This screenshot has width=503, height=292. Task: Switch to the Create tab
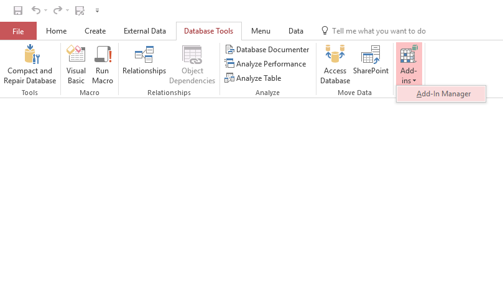(95, 31)
